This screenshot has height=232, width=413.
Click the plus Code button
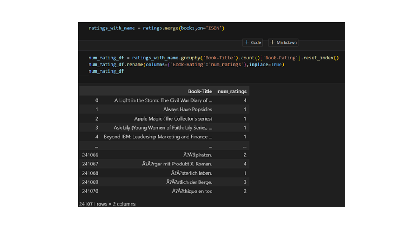tap(253, 43)
